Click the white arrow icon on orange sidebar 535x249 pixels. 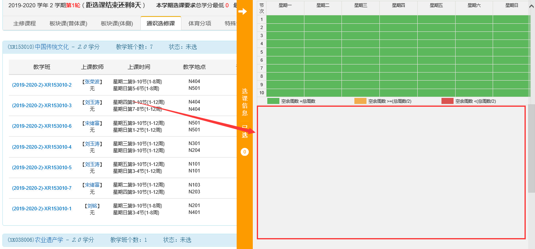243,12
